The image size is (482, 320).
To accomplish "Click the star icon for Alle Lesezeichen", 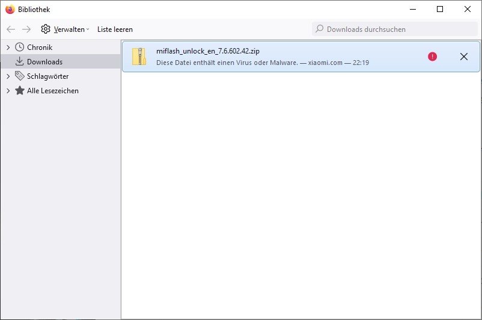I will (20, 91).
